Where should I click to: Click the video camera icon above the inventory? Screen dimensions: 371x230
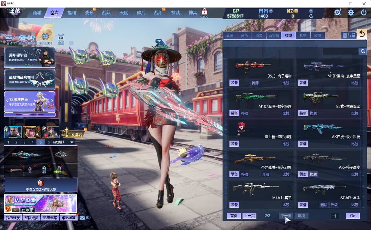pyautogui.click(x=352, y=35)
